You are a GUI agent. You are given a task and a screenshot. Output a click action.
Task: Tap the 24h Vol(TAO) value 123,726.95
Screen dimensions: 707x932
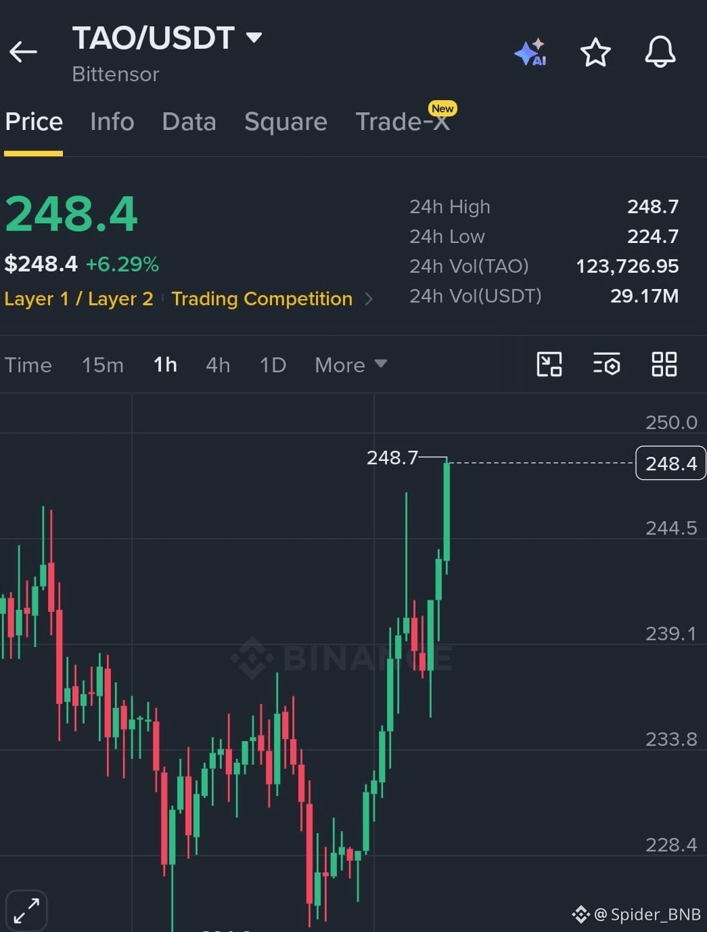[627, 266]
